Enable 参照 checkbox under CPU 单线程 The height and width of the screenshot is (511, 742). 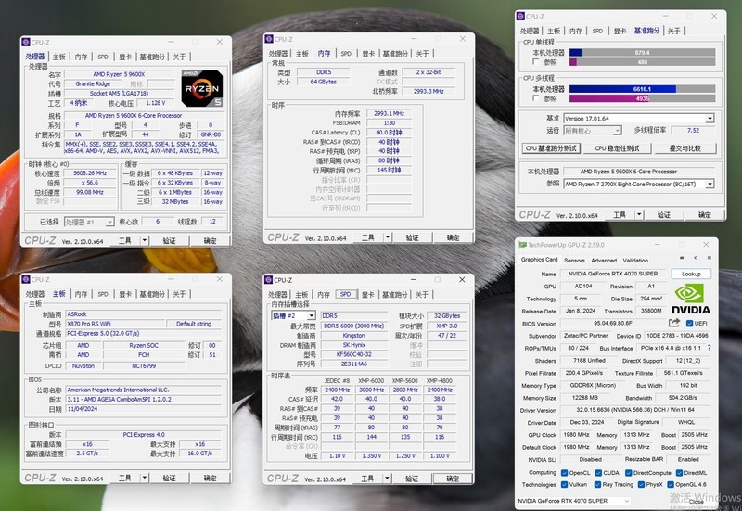pos(536,61)
